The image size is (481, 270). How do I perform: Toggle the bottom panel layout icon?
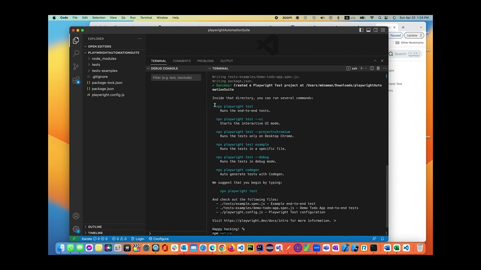[368, 30]
